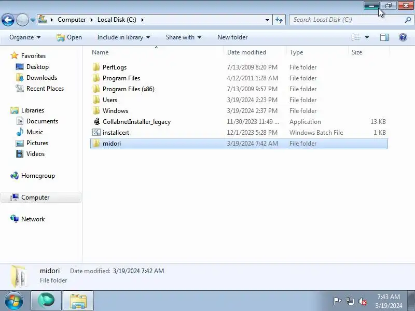Refresh the folder with the refresh icon
Image resolution: width=415 pixels, height=311 pixels.
279,20
